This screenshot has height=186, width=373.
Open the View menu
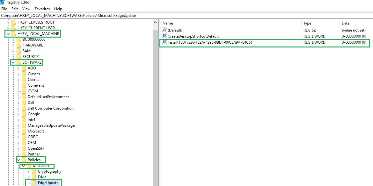[x=26, y=9]
